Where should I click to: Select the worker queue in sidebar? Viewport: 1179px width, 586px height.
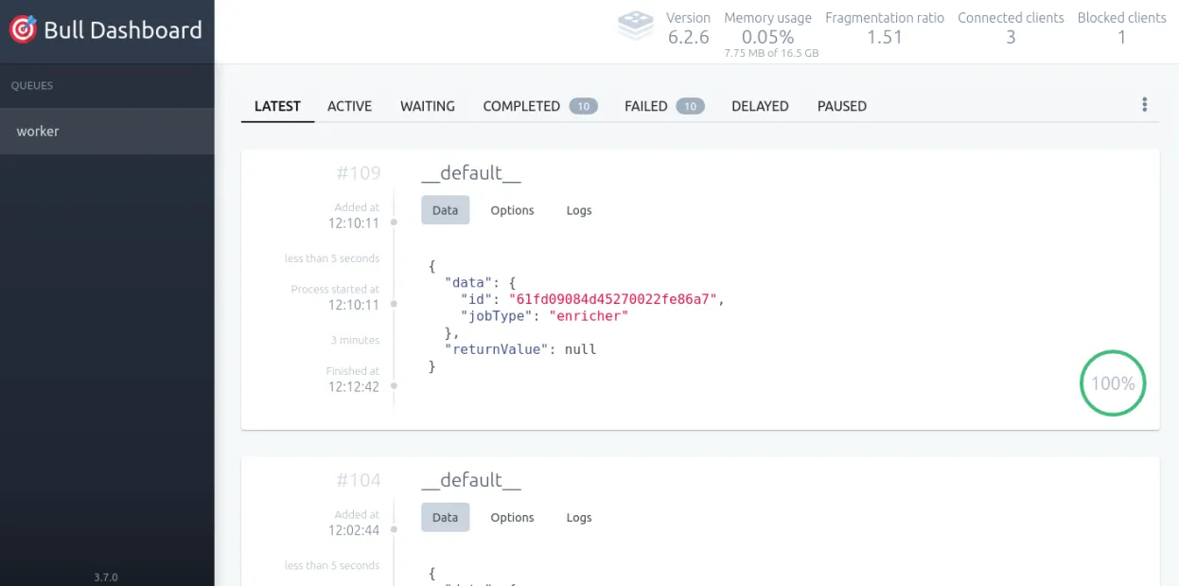(x=107, y=132)
